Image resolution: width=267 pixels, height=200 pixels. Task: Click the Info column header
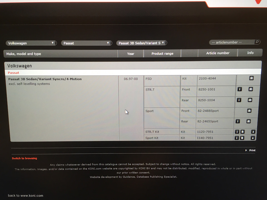point(250,53)
